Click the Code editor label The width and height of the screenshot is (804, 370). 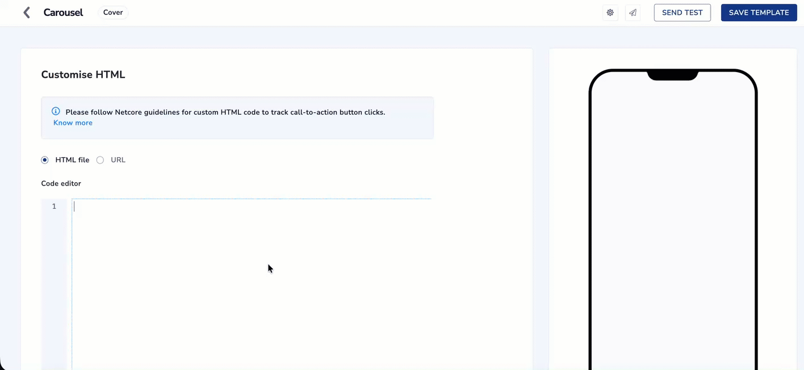pyautogui.click(x=61, y=183)
